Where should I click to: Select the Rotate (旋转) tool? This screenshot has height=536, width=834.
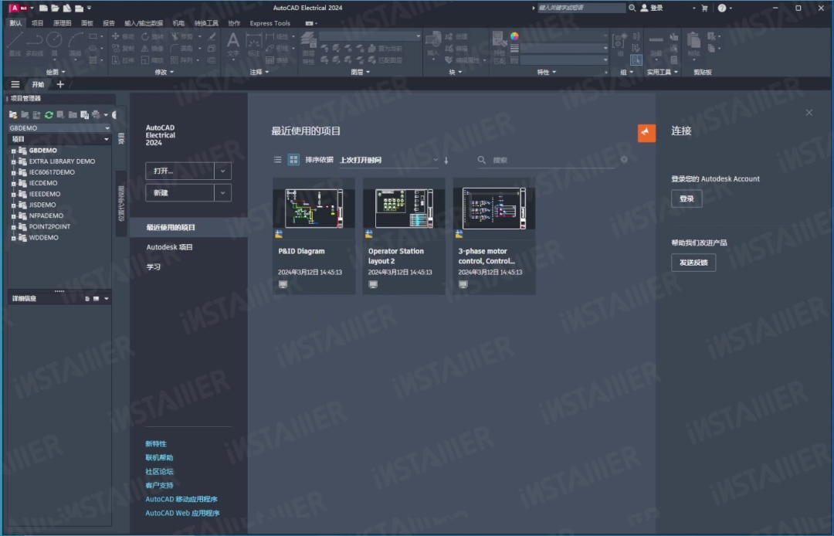[153, 36]
